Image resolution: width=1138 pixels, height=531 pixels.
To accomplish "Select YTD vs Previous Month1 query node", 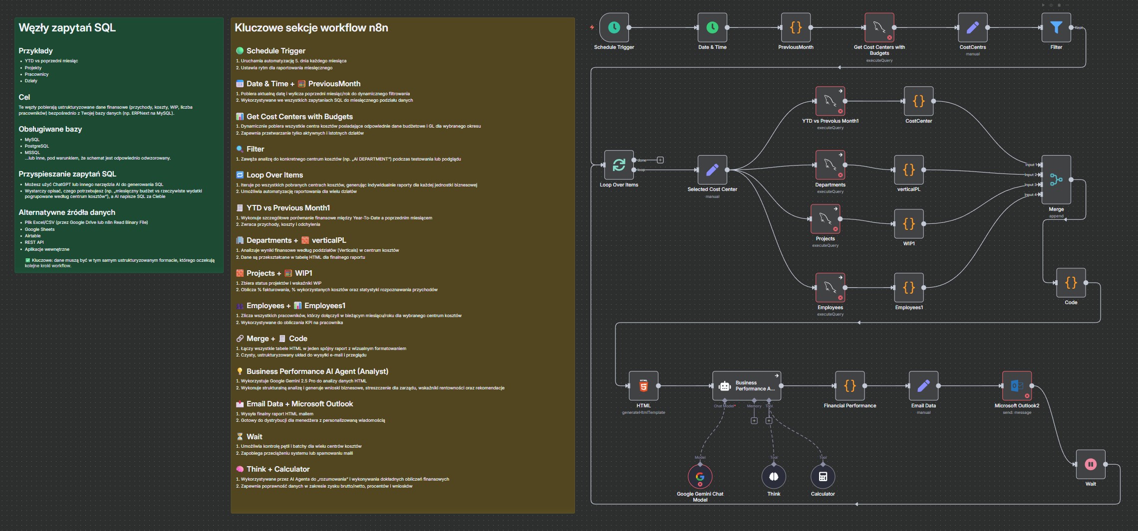I will (x=830, y=101).
